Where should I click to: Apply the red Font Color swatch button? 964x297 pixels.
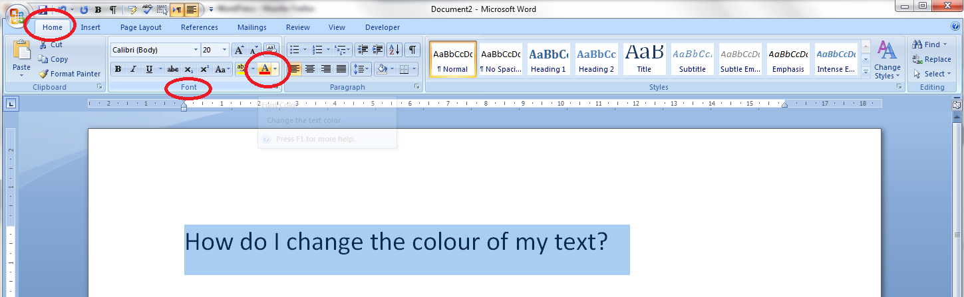[x=265, y=69]
